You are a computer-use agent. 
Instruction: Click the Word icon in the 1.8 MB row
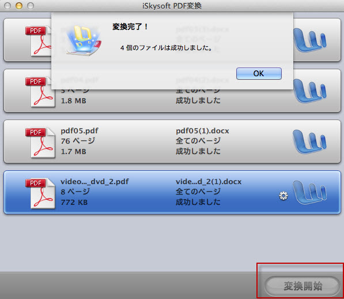pos(310,91)
